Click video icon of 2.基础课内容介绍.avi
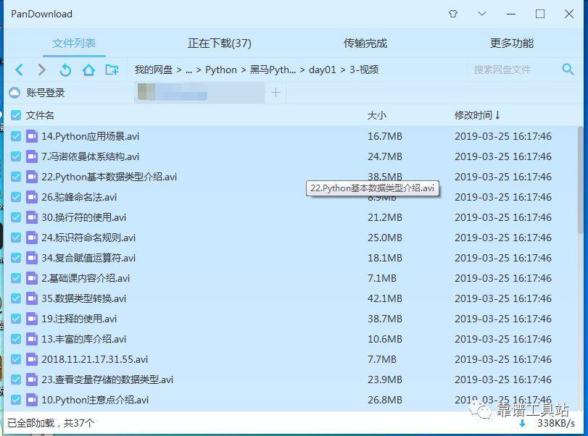588x436 pixels. [x=32, y=278]
